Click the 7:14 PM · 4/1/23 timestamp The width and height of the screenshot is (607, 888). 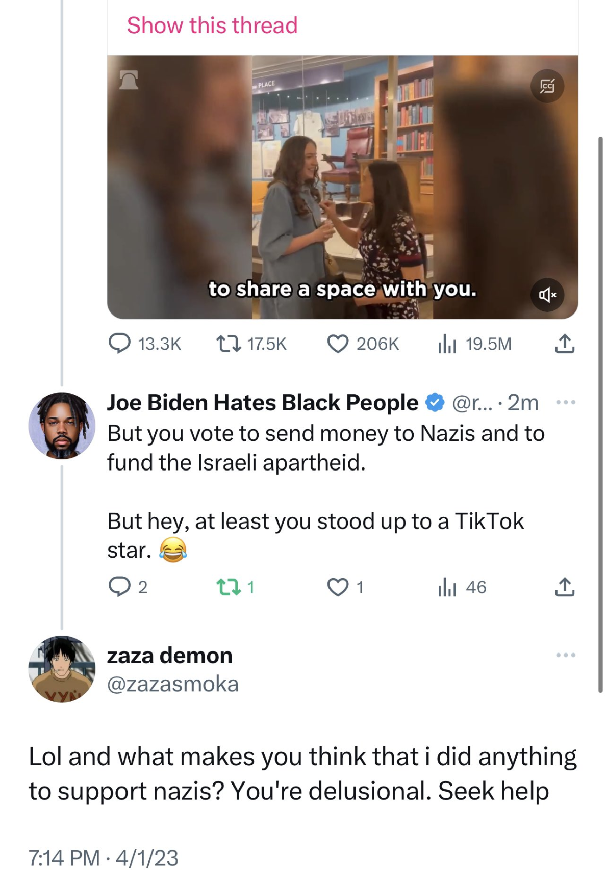click(104, 858)
